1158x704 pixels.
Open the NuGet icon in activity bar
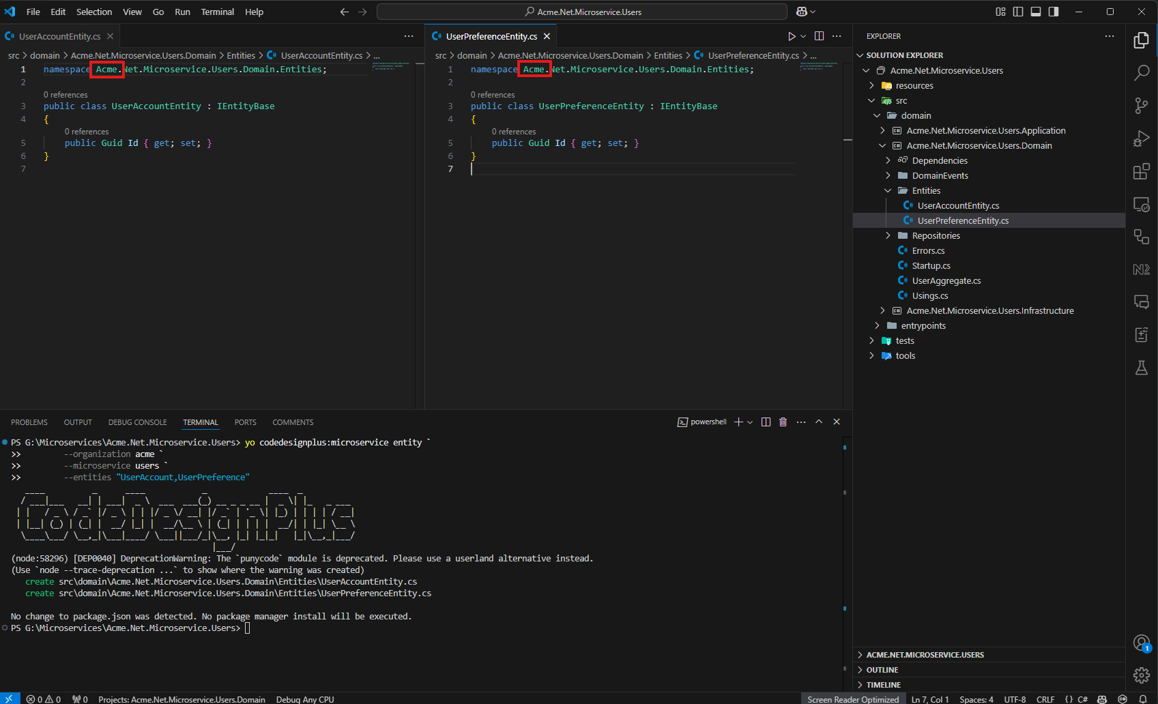tap(1141, 269)
